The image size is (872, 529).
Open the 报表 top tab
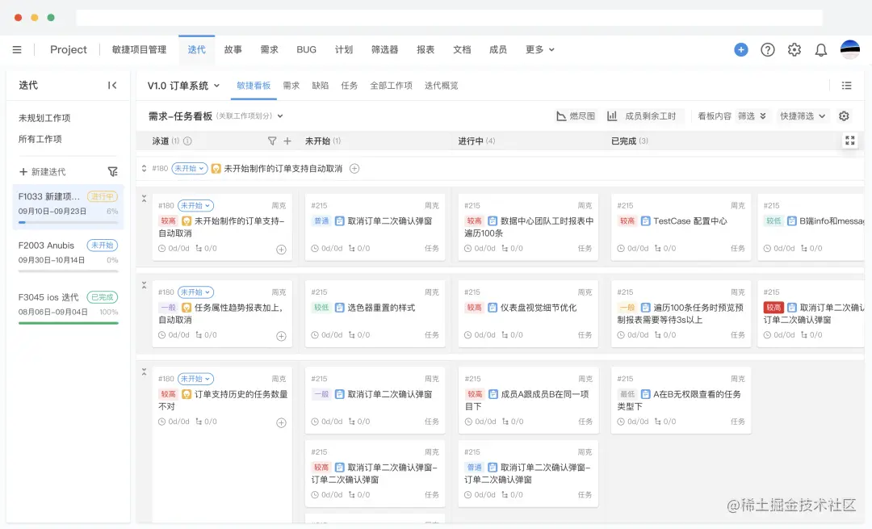(x=426, y=49)
